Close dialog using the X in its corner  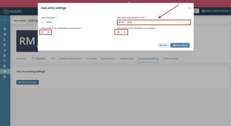click(190, 8)
